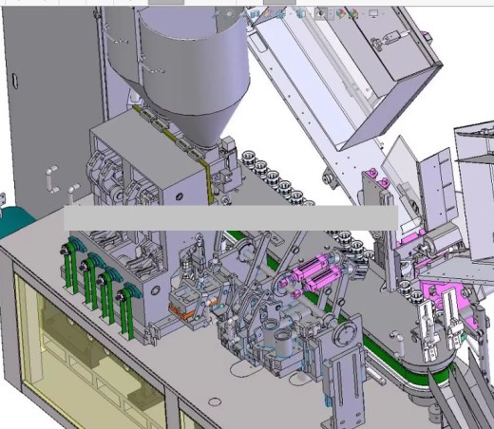Click the Display Style cube icon
This screenshot has height=429, width=494.
coord(301,13)
